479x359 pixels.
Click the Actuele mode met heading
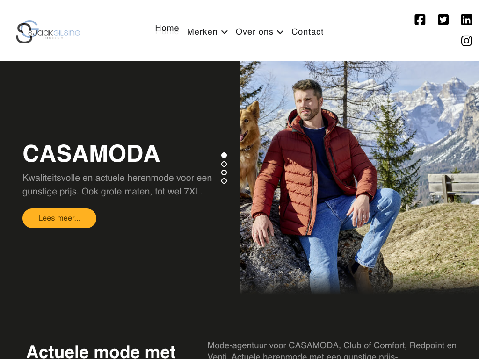coord(101,352)
